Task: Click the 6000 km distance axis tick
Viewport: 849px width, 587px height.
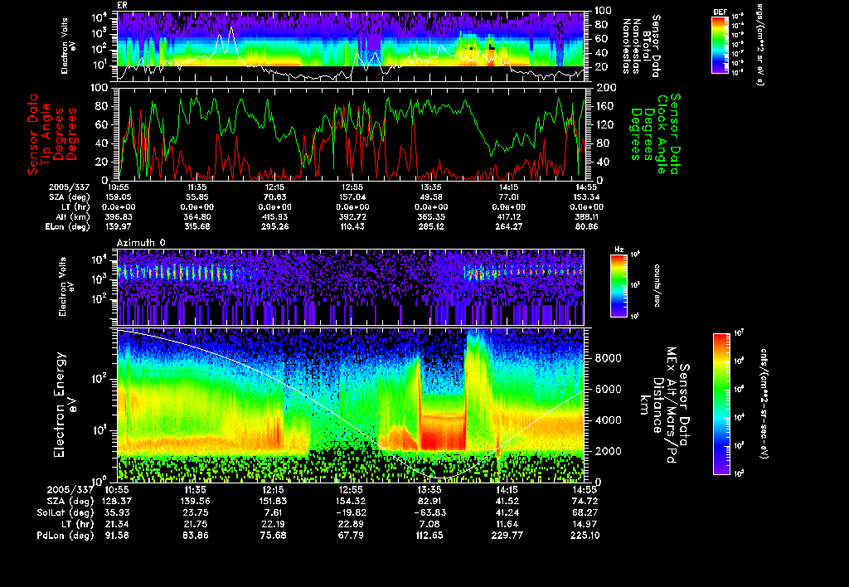Action: click(x=608, y=390)
